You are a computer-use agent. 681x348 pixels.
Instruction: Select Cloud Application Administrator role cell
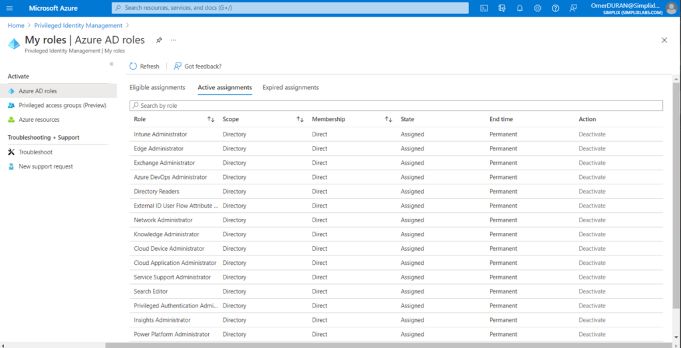point(175,263)
